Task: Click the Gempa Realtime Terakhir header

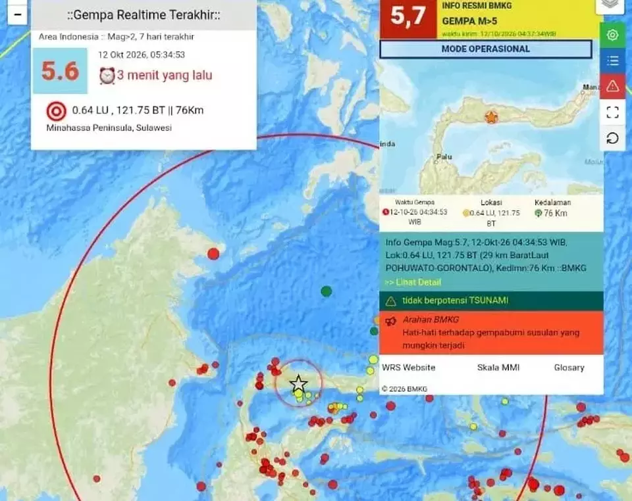Action: pyautogui.click(x=144, y=15)
